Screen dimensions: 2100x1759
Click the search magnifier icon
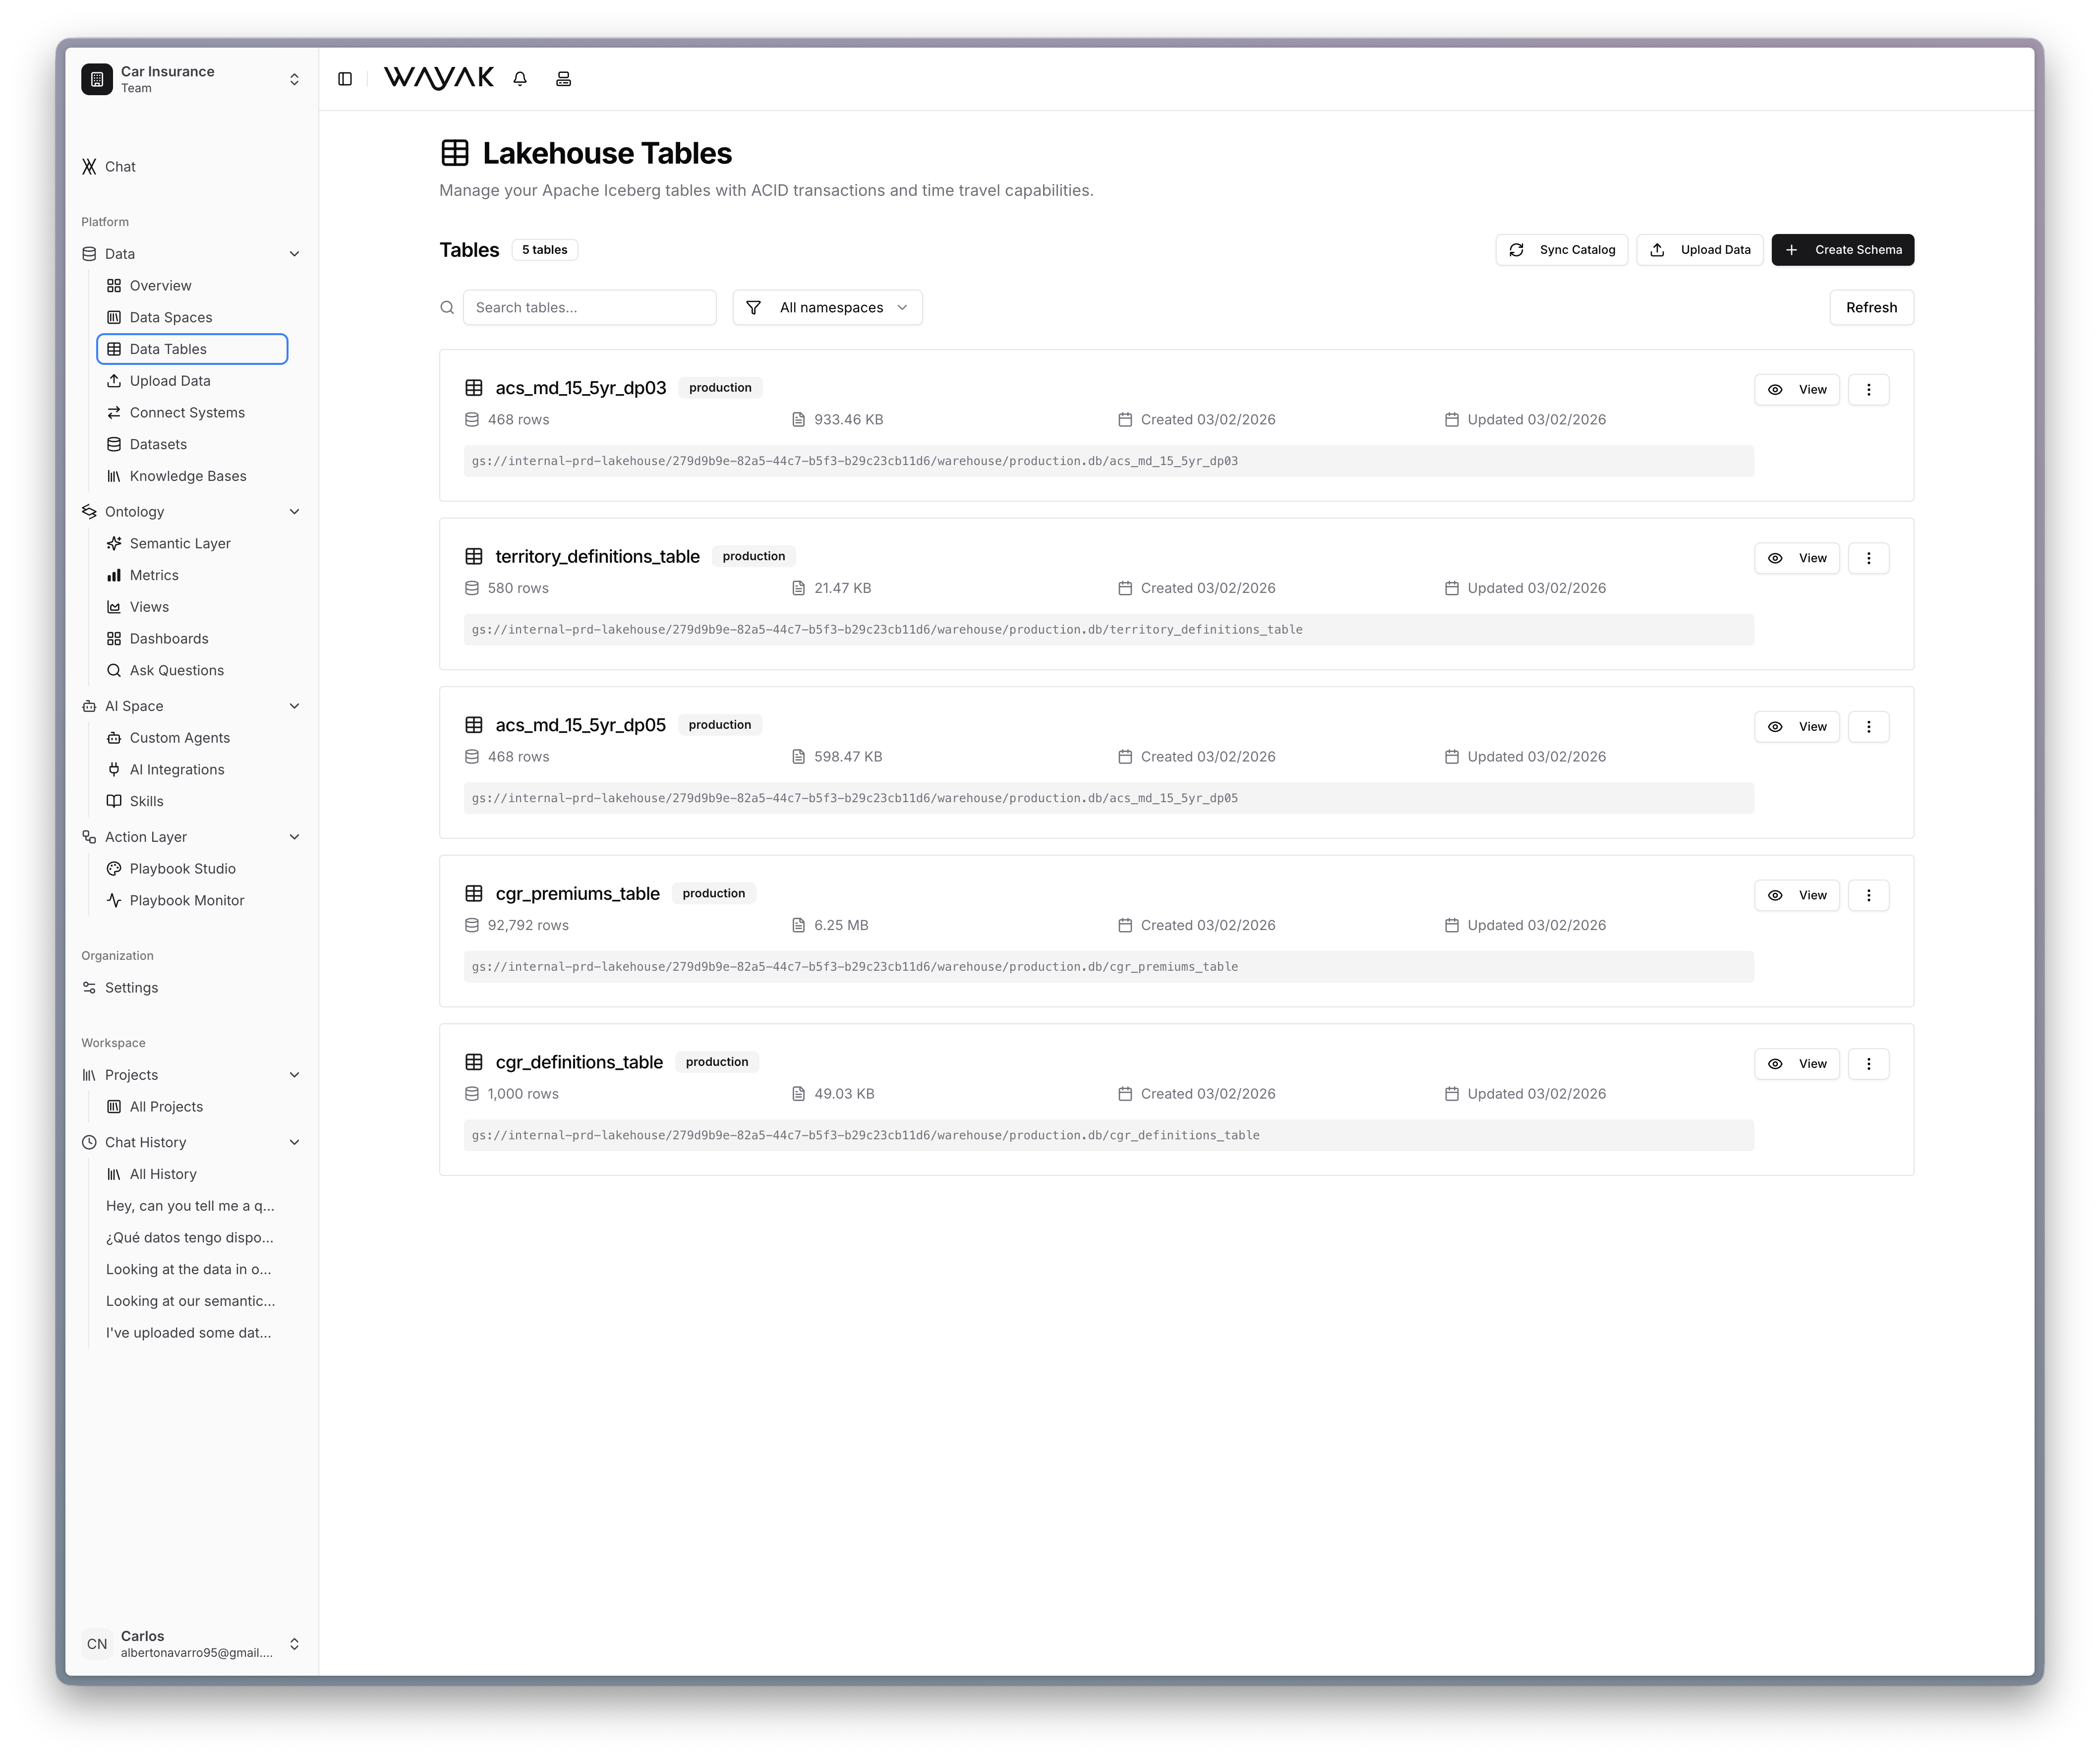point(447,308)
